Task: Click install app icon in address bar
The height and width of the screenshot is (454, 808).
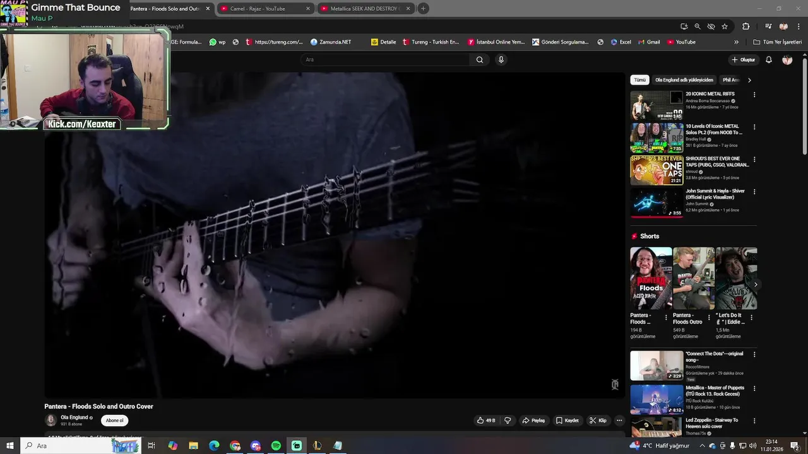Action: (684, 26)
